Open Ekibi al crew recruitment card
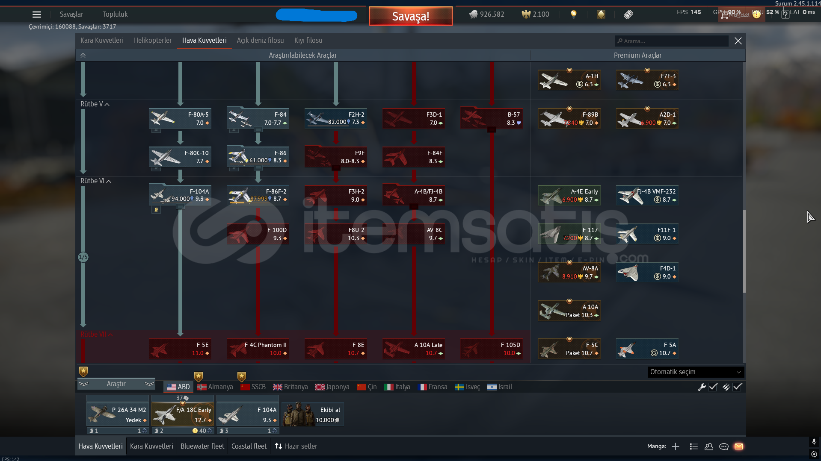 pos(313,414)
